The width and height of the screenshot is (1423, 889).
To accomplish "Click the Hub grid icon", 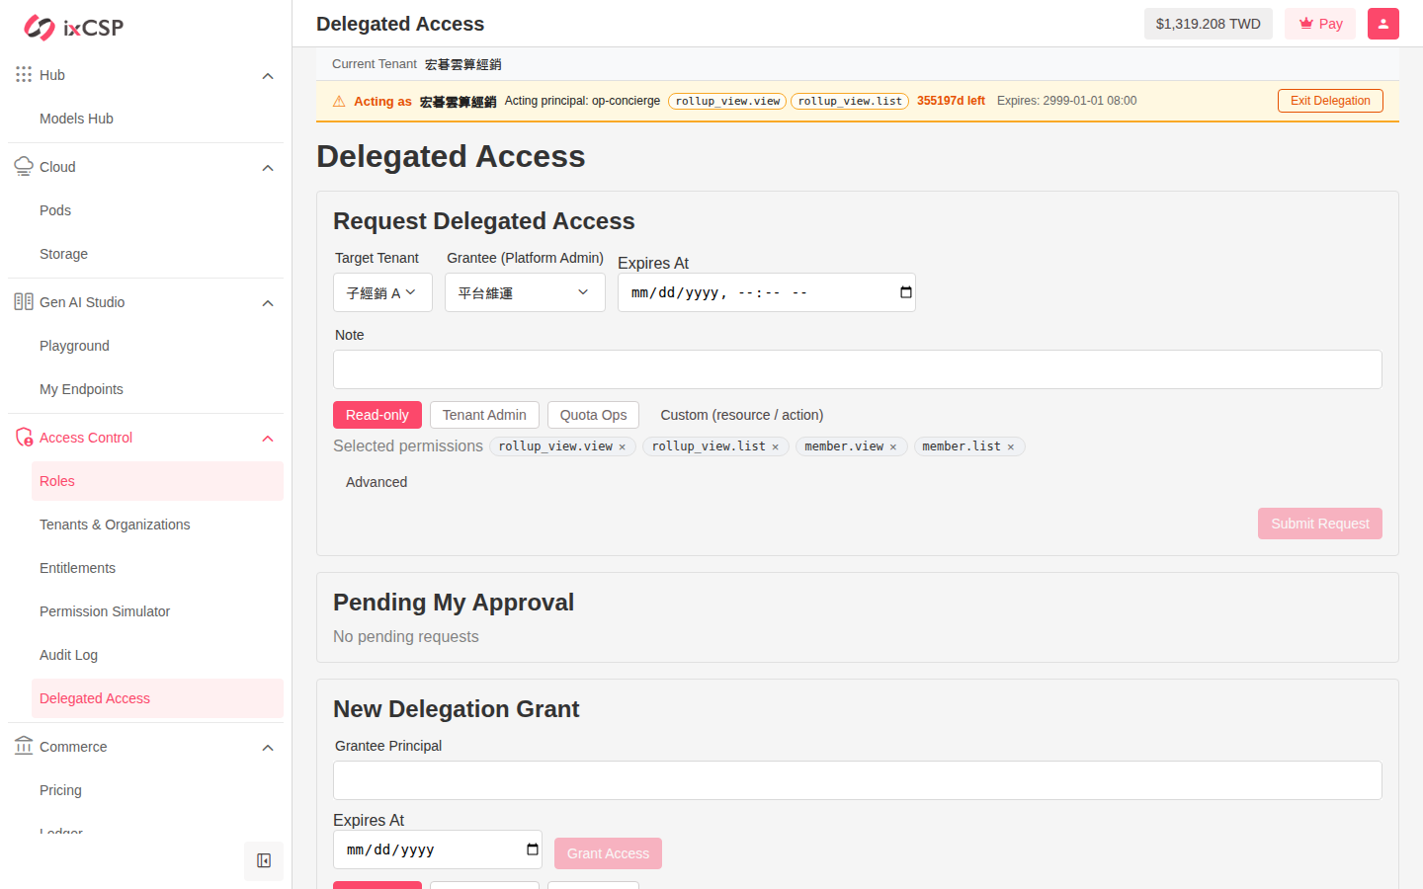I will pyautogui.click(x=24, y=75).
